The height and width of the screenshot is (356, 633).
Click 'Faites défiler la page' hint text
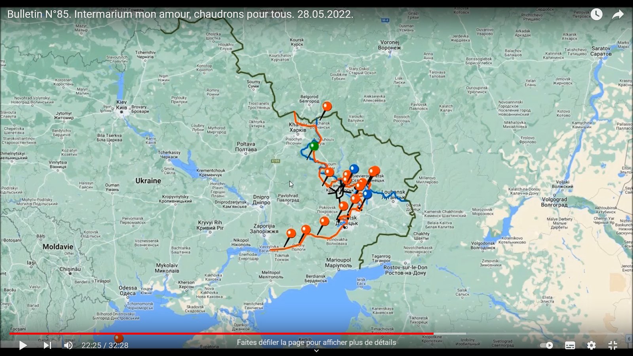316,342
